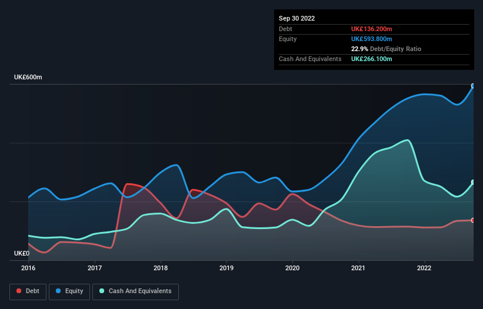Screen dimensions: 483x309
Task: Click the Sep 30 2022 tooltip date
Action: pos(297,18)
